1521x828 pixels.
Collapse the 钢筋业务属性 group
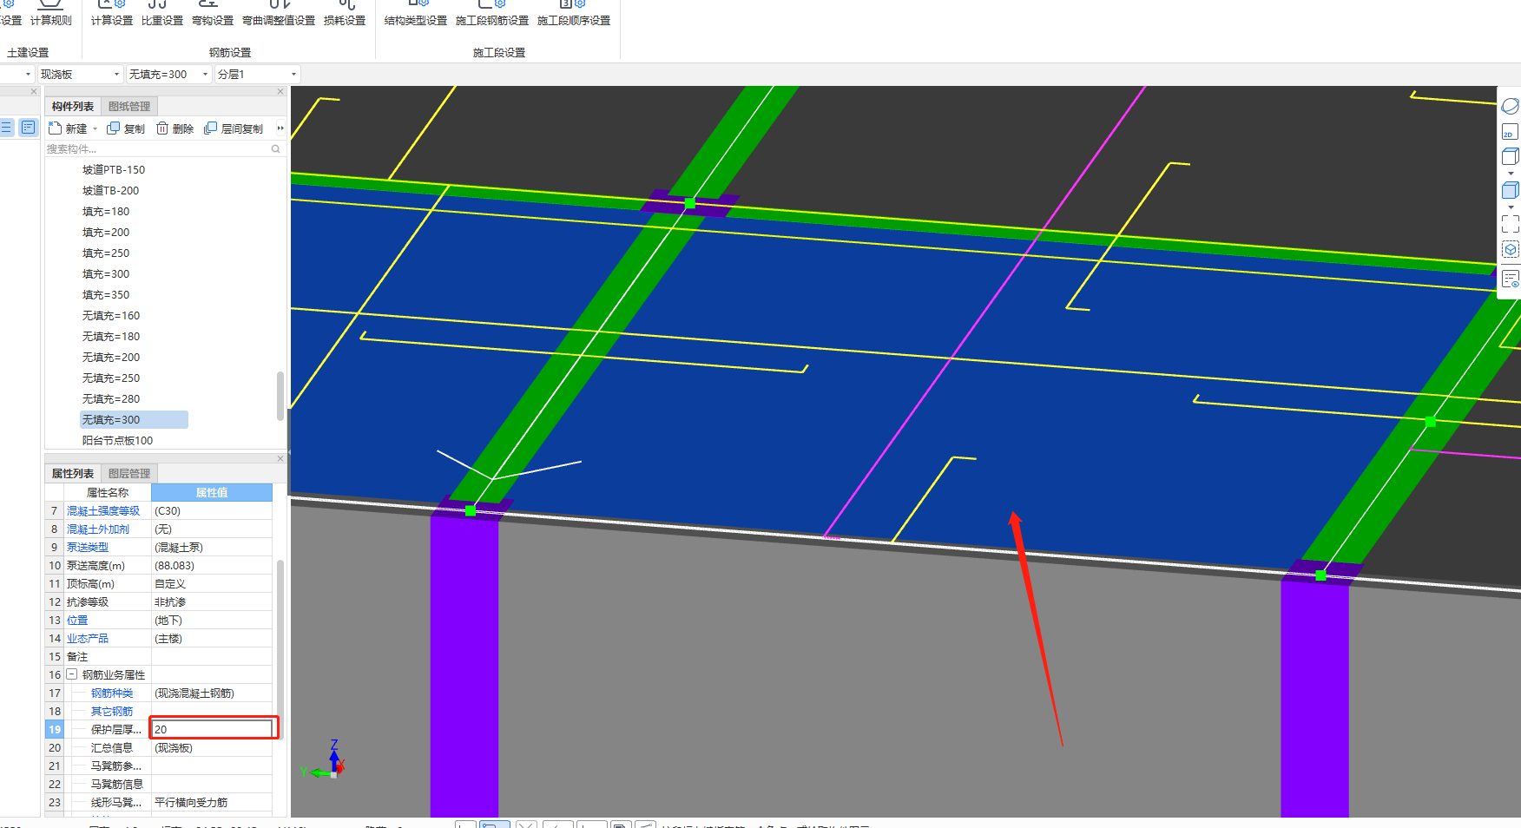coord(72,674)
